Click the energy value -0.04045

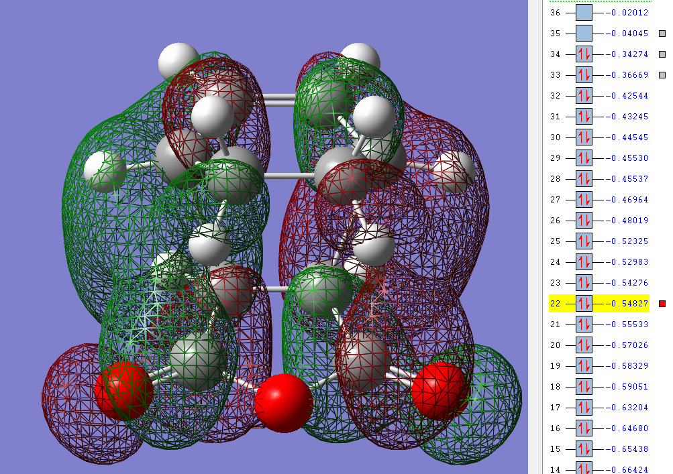[627, 34]
